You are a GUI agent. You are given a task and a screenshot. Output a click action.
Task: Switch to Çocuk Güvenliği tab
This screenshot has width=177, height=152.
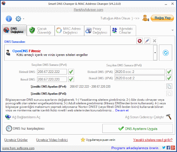41,31
